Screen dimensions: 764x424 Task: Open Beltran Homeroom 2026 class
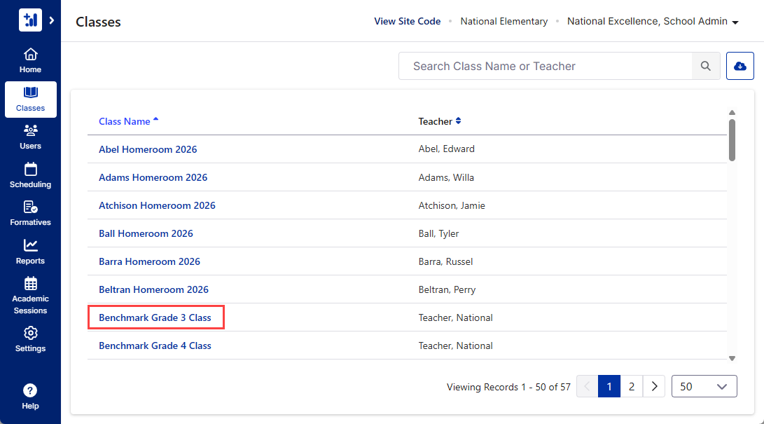click(x=153, y=289)
